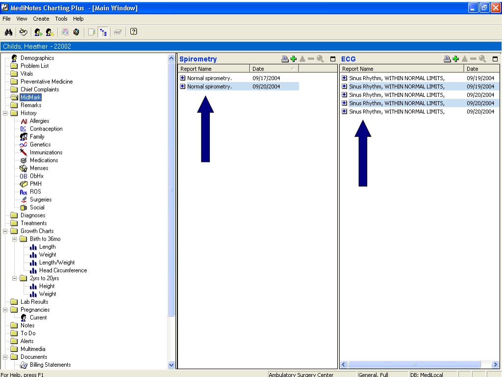The height and width of the screenshot is (377, 502).
Task: Click the binoculars search icon in the toolbar
Action: [x=9, y=32]
